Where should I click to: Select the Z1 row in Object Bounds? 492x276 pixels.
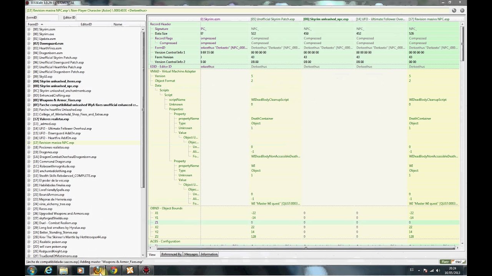pyautogui.click(x=304, y=222)
